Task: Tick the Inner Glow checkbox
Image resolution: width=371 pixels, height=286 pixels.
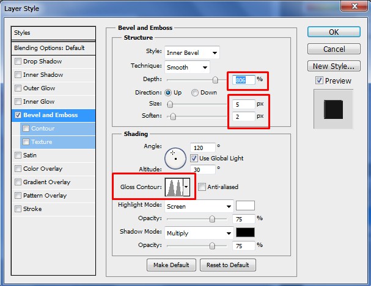Action: click(18, 102)
